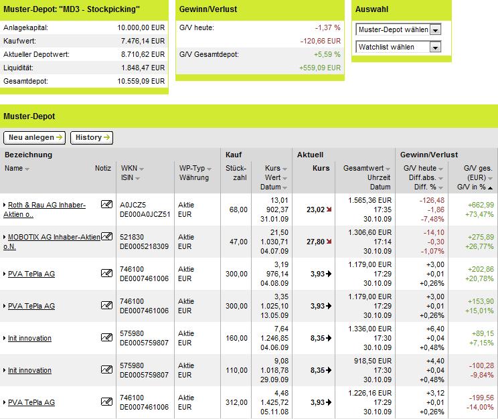498x419 pixels.
Task: Expand the Roth & Rau AG row triangle
Action: coord(5,205)
